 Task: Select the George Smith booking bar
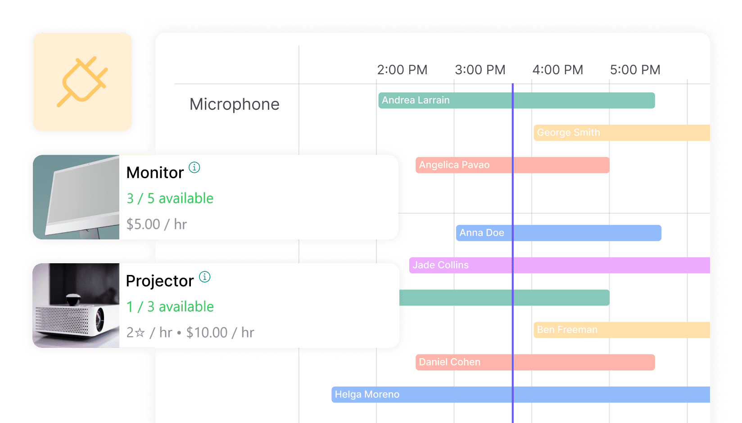pyautogui.click(x=621, y=133)
